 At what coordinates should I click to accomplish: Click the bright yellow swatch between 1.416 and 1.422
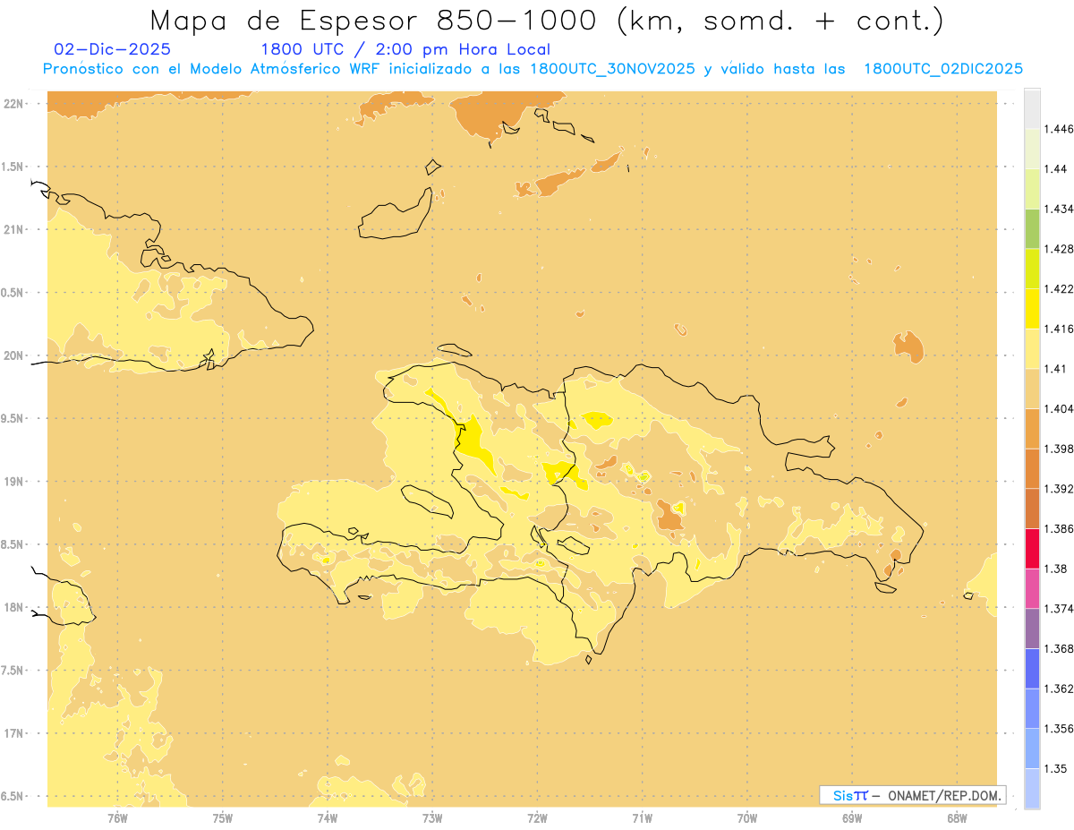(x=1032, y=308)
